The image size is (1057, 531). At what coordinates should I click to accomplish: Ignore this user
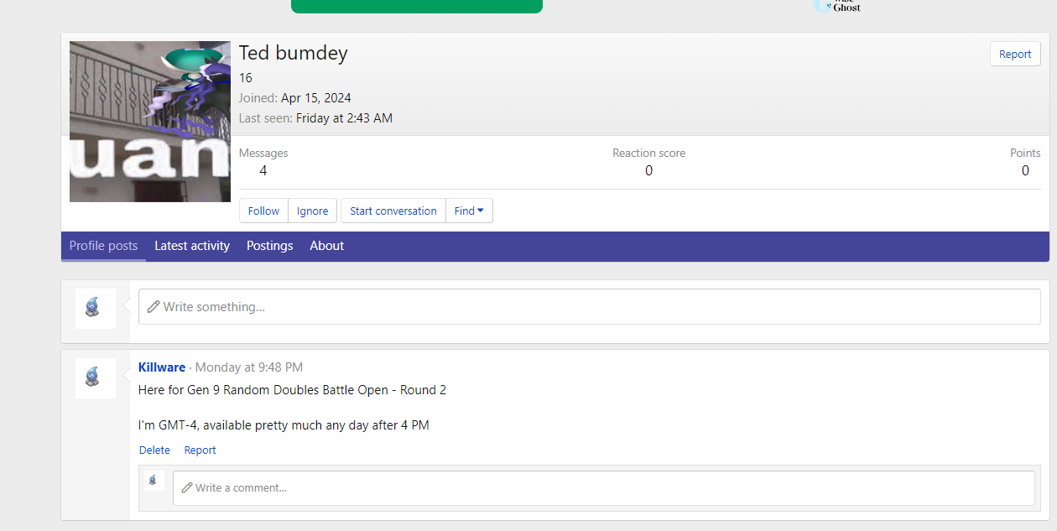(313, 211)
